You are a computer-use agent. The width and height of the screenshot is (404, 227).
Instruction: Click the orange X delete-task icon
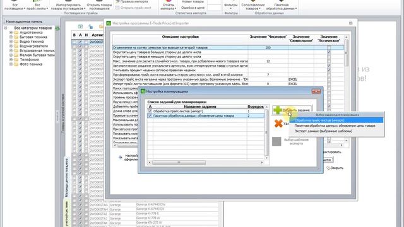point(278,124)
